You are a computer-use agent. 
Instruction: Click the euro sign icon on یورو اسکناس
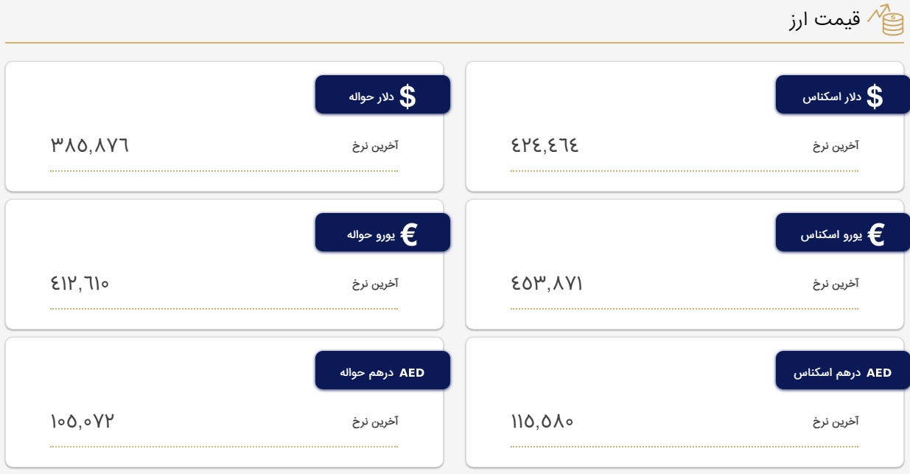coord(875,234)
